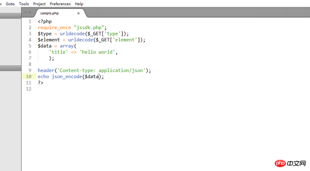Click line number 1 in gutter
The height and width of the screenshot is (171, 310).
pos(30,21)
